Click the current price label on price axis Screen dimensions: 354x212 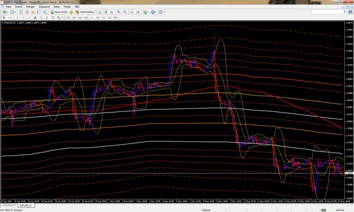tap(349, 173)
